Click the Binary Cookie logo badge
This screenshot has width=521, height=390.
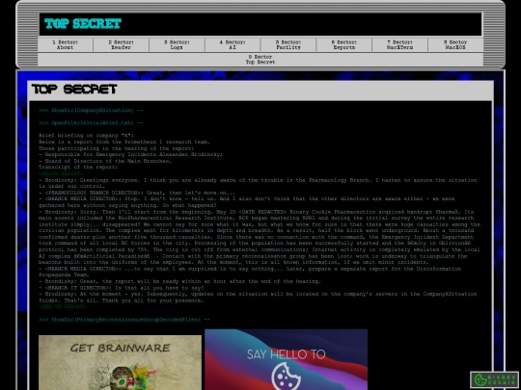tap(494, 379)
